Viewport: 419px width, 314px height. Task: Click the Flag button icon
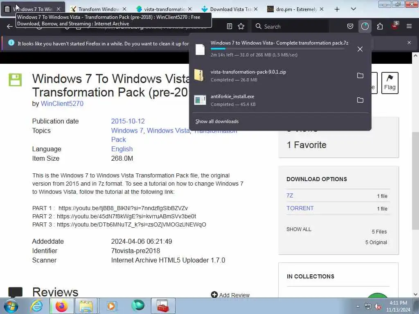(390, 83)
